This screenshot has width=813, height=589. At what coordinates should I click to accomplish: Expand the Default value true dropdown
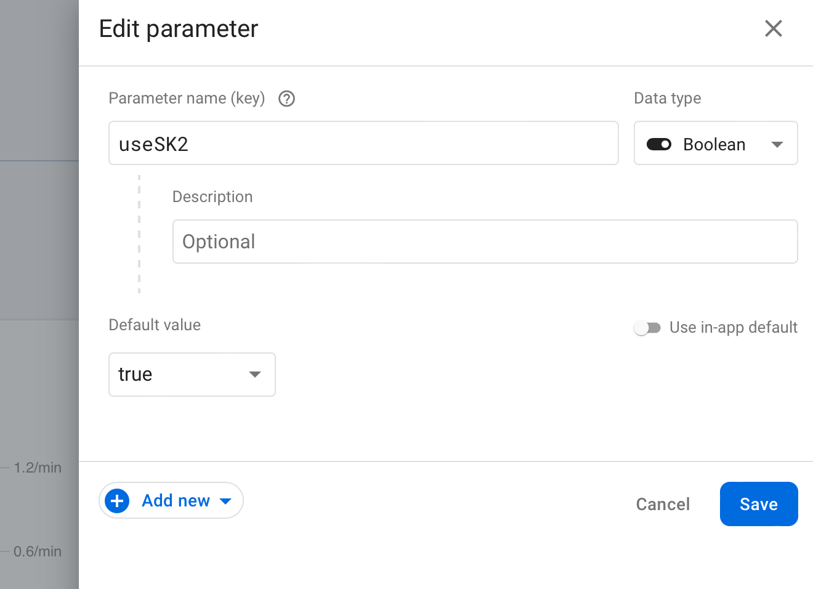(x=192, y=375)
